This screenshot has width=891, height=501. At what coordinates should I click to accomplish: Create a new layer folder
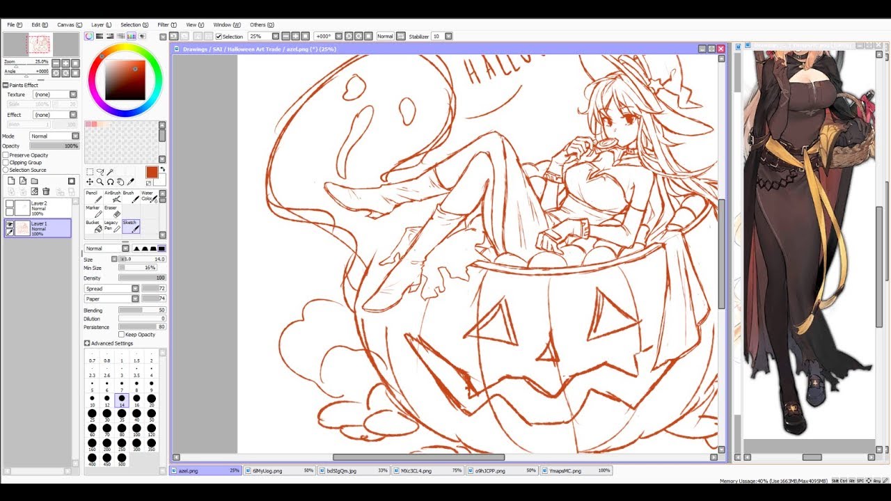pos(34,181)
